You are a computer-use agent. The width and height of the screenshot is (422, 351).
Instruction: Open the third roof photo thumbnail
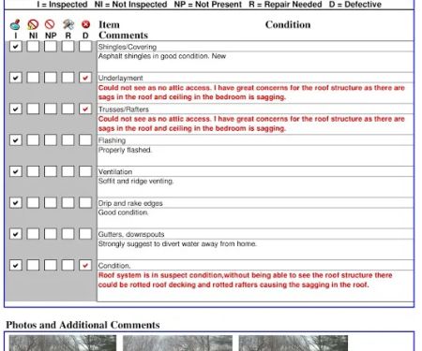pyautogui.click(x=294, y=343)
